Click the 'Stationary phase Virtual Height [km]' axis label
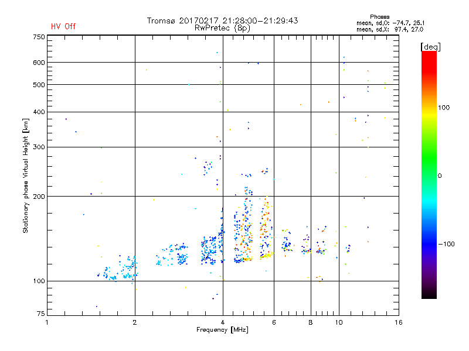 pos(26,176)
